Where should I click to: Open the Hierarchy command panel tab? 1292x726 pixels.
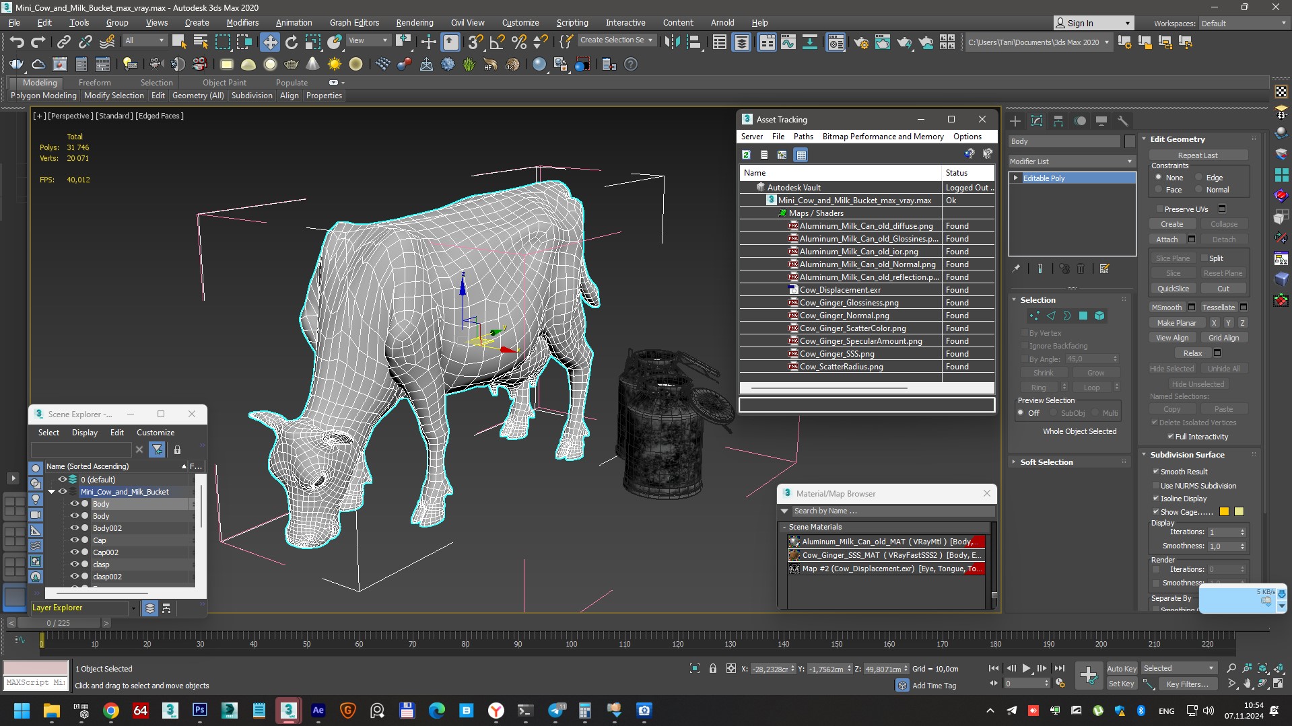(x=1058, y=121)
